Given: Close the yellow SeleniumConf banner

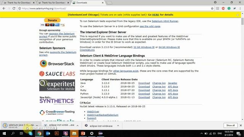Looking at the screenshot, I should pos(238,15).
